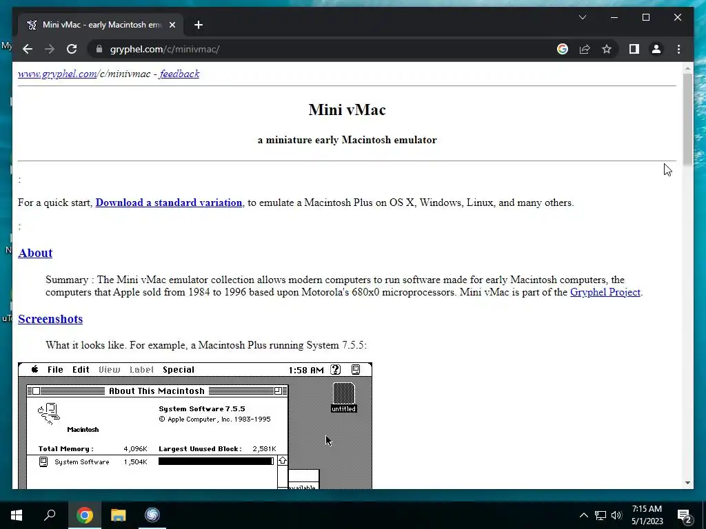Reload the page with refresh icon
Viewport: 706px width, 529px height.
[x=72, y=49]
